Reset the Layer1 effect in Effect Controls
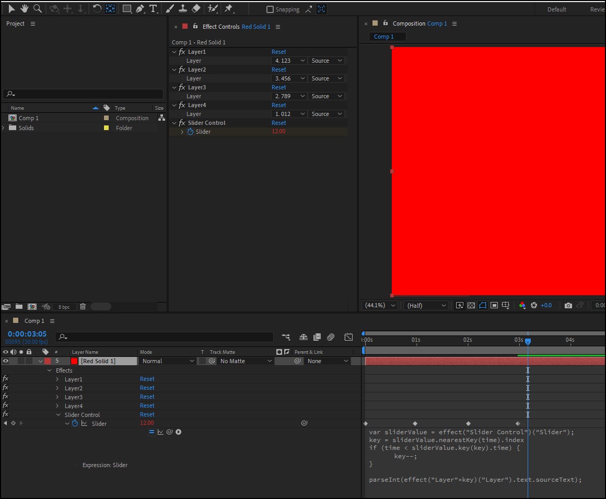 [279, 51]
